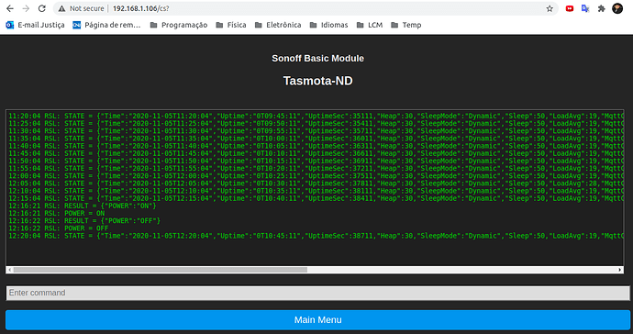Open the red YouTube extension icon
633x334 pixels.
pos(570,8)
